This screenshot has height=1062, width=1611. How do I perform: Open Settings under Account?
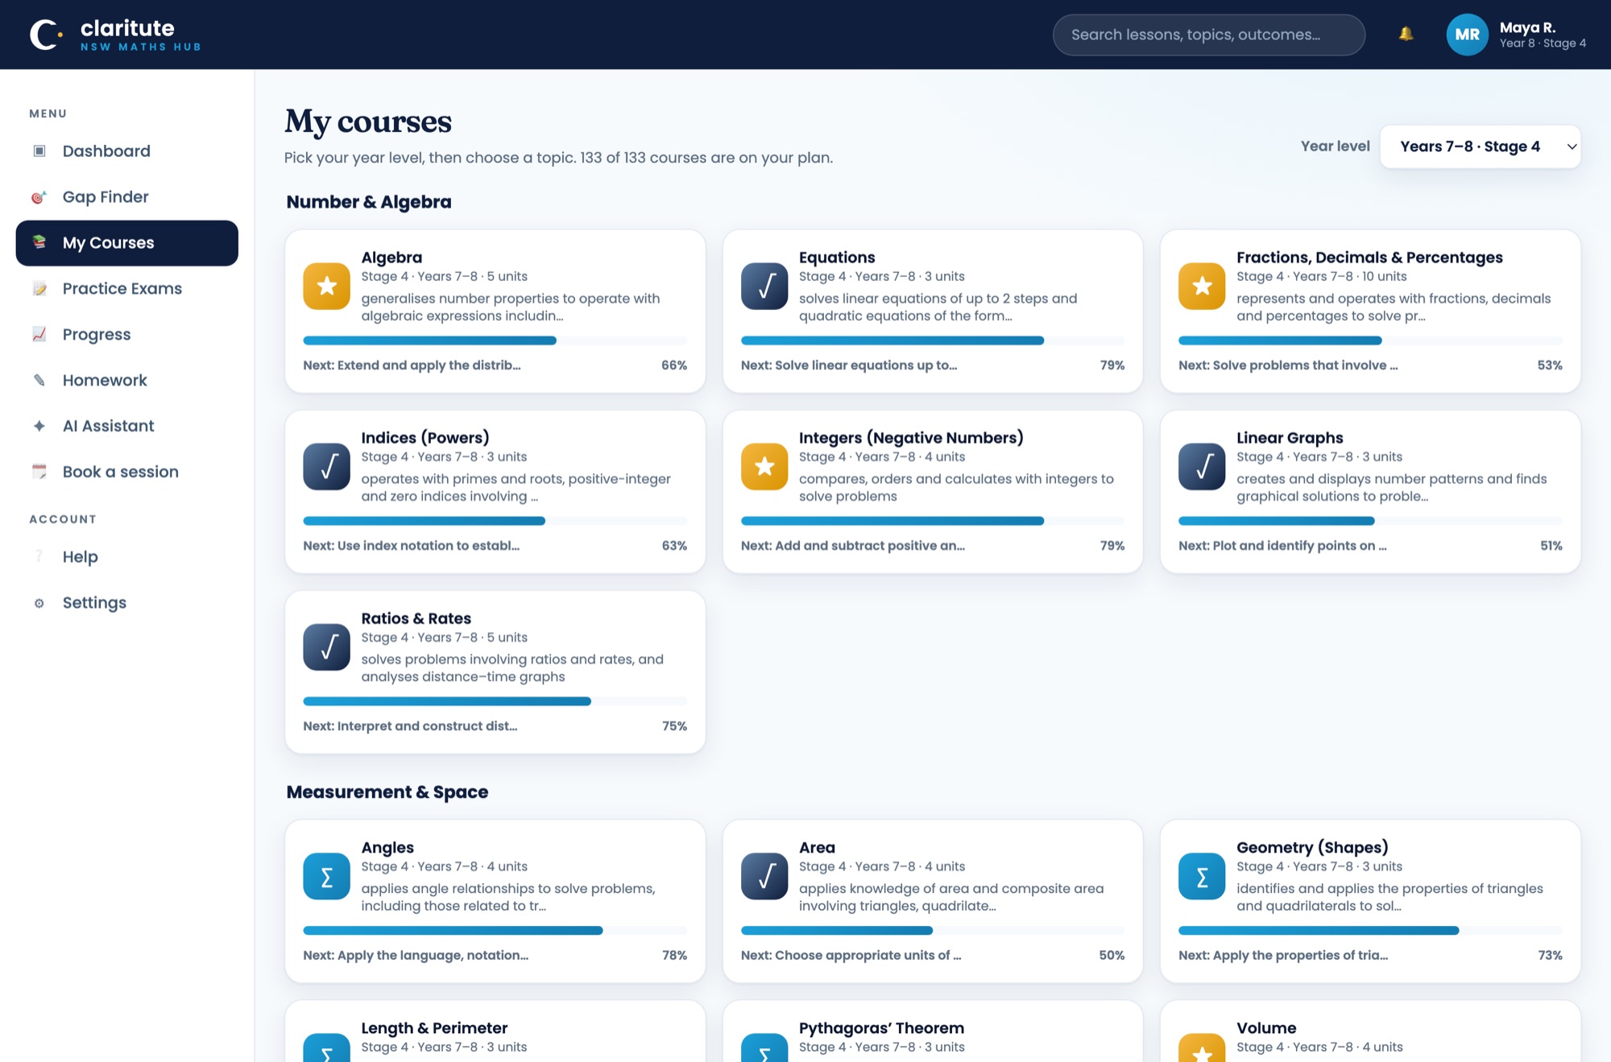click(x=127, y=603)
